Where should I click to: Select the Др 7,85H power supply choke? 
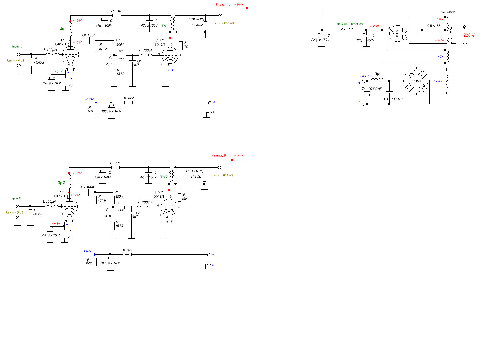click(347, 29)
